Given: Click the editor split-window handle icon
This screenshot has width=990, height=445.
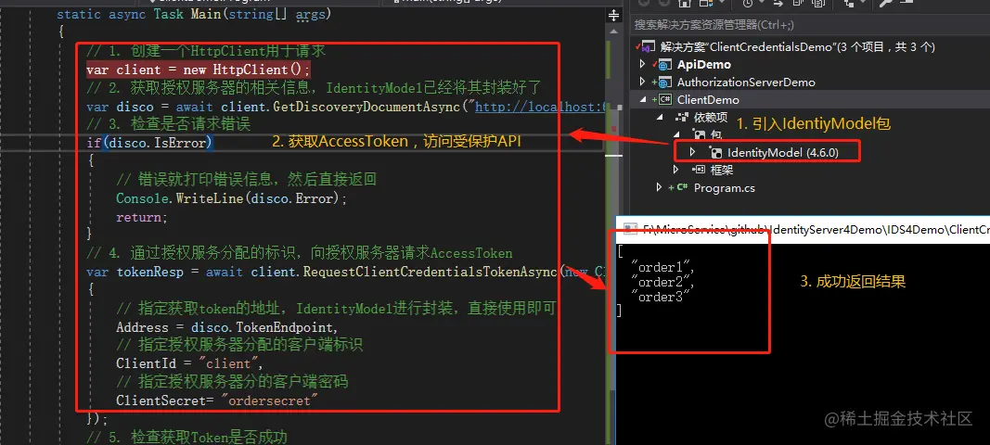Looking at the screenshot, I should (612, 15).
